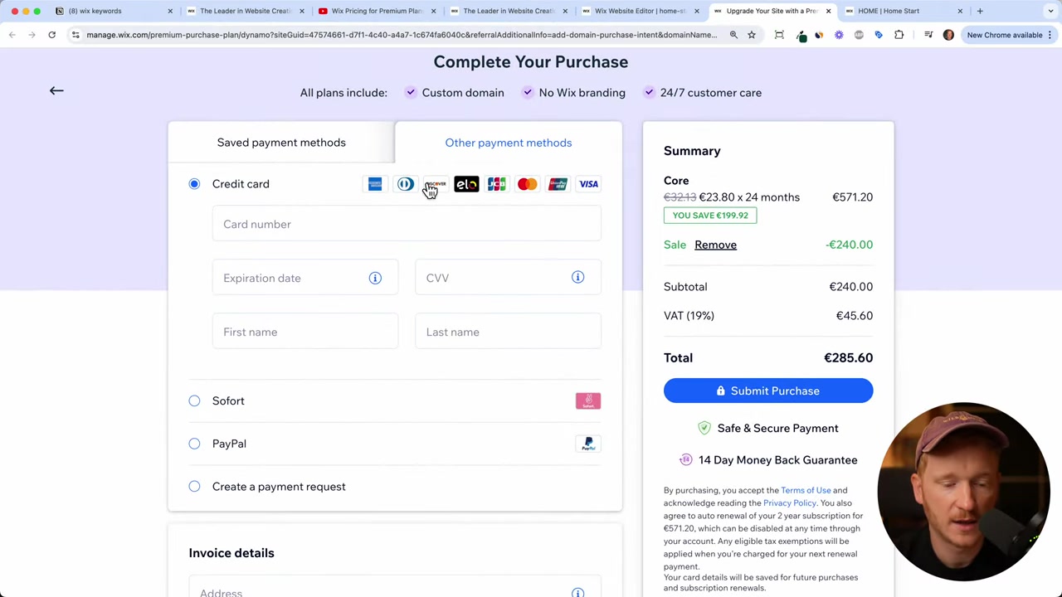Switch to Wix Pricing for Premium Plans tab
Screen dimensions: 1062x597
377,11
